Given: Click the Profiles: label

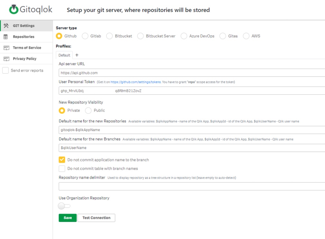Looking at the screenshot, I should [63, 46].
